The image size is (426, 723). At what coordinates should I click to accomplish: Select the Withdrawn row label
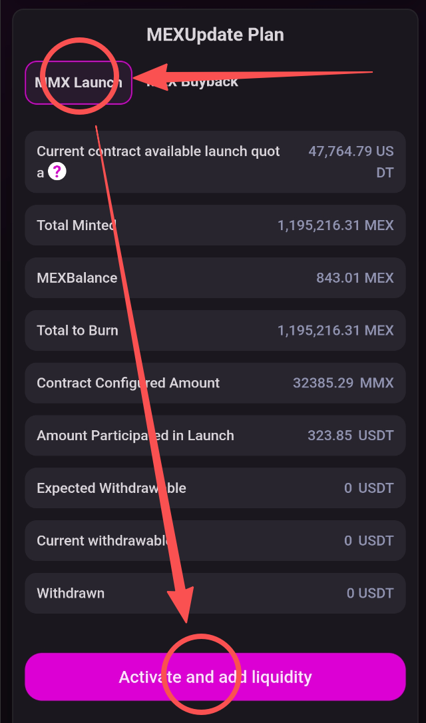coord(71,593)
